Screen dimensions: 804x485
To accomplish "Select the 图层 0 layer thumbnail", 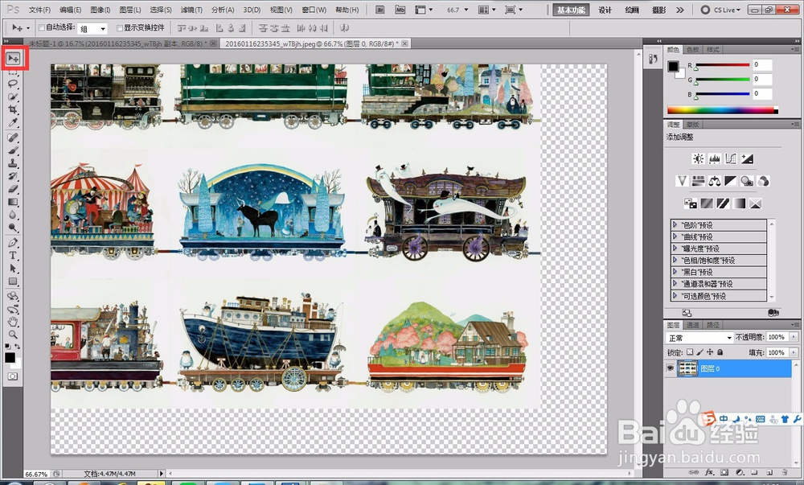I will click(687, 368).
